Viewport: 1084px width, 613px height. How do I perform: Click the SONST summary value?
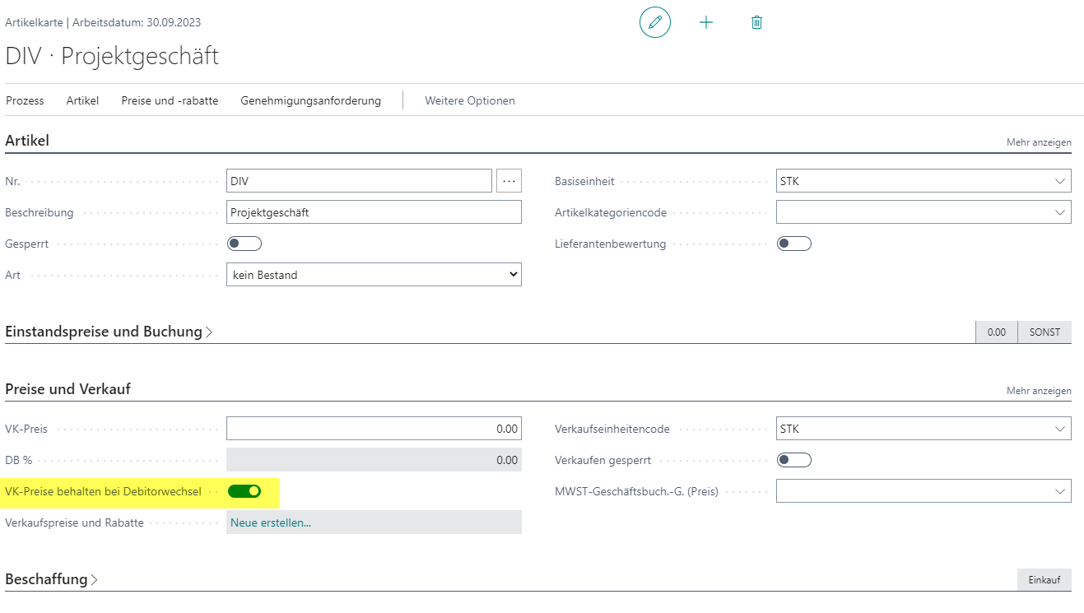click(x=1044, y=332)
